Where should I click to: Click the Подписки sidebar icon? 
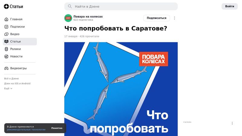[x=6, y=27]
